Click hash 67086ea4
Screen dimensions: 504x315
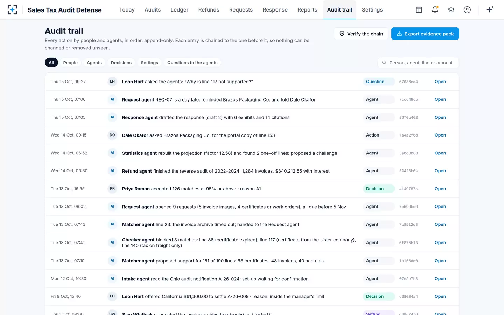408,82
